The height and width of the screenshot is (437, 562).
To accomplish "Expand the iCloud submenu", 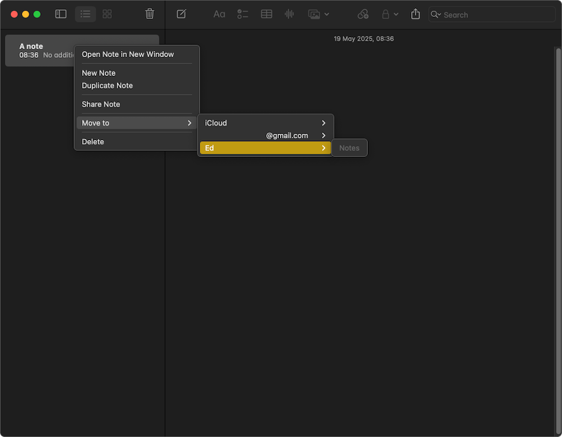I will click(265, 123).
